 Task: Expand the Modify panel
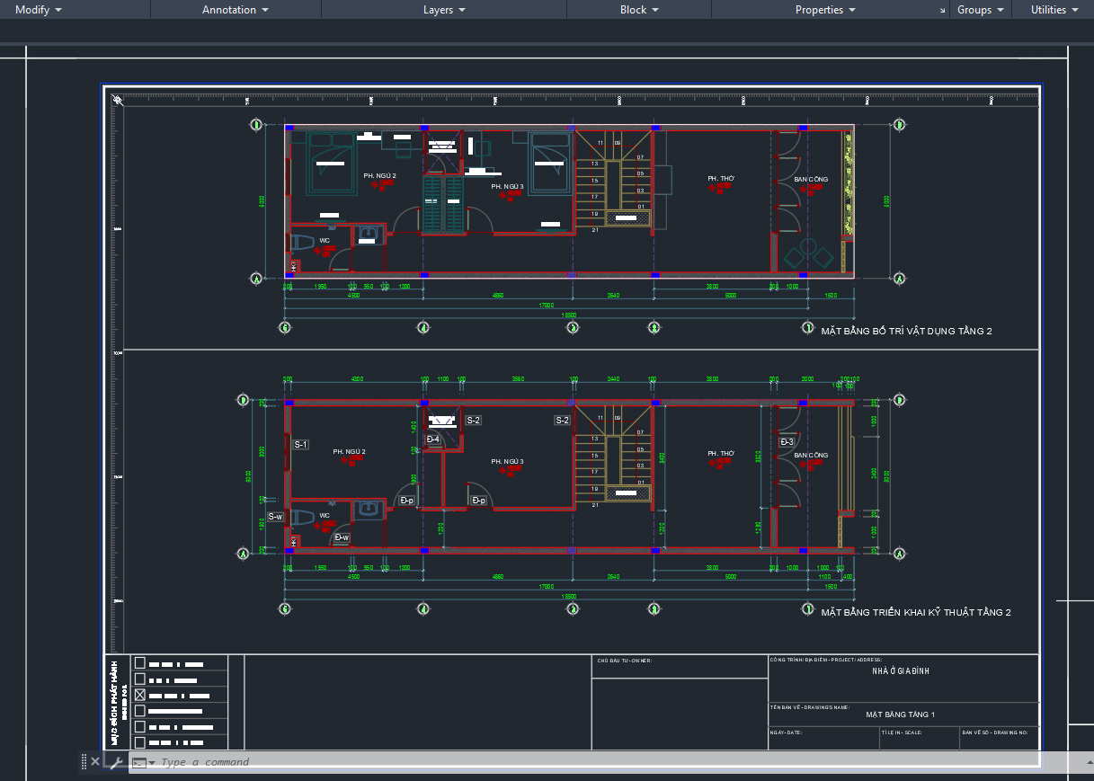pos(39,10)
